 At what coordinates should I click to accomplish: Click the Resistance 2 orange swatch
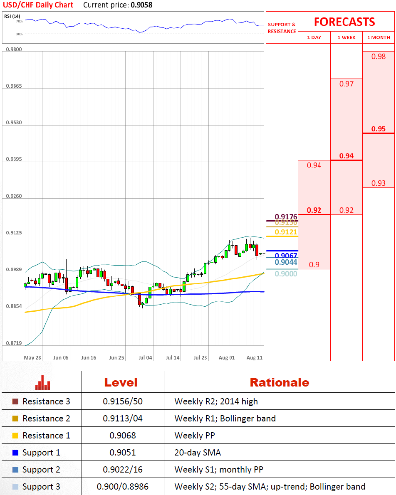pyautogui.click(x=15, y=419)
